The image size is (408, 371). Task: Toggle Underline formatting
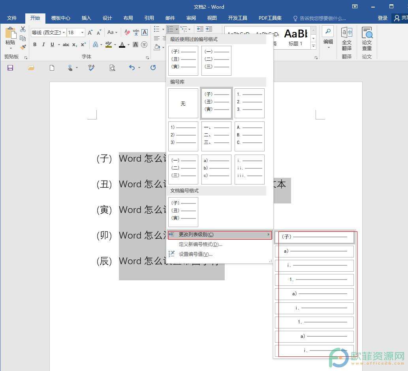click(52, 45)
